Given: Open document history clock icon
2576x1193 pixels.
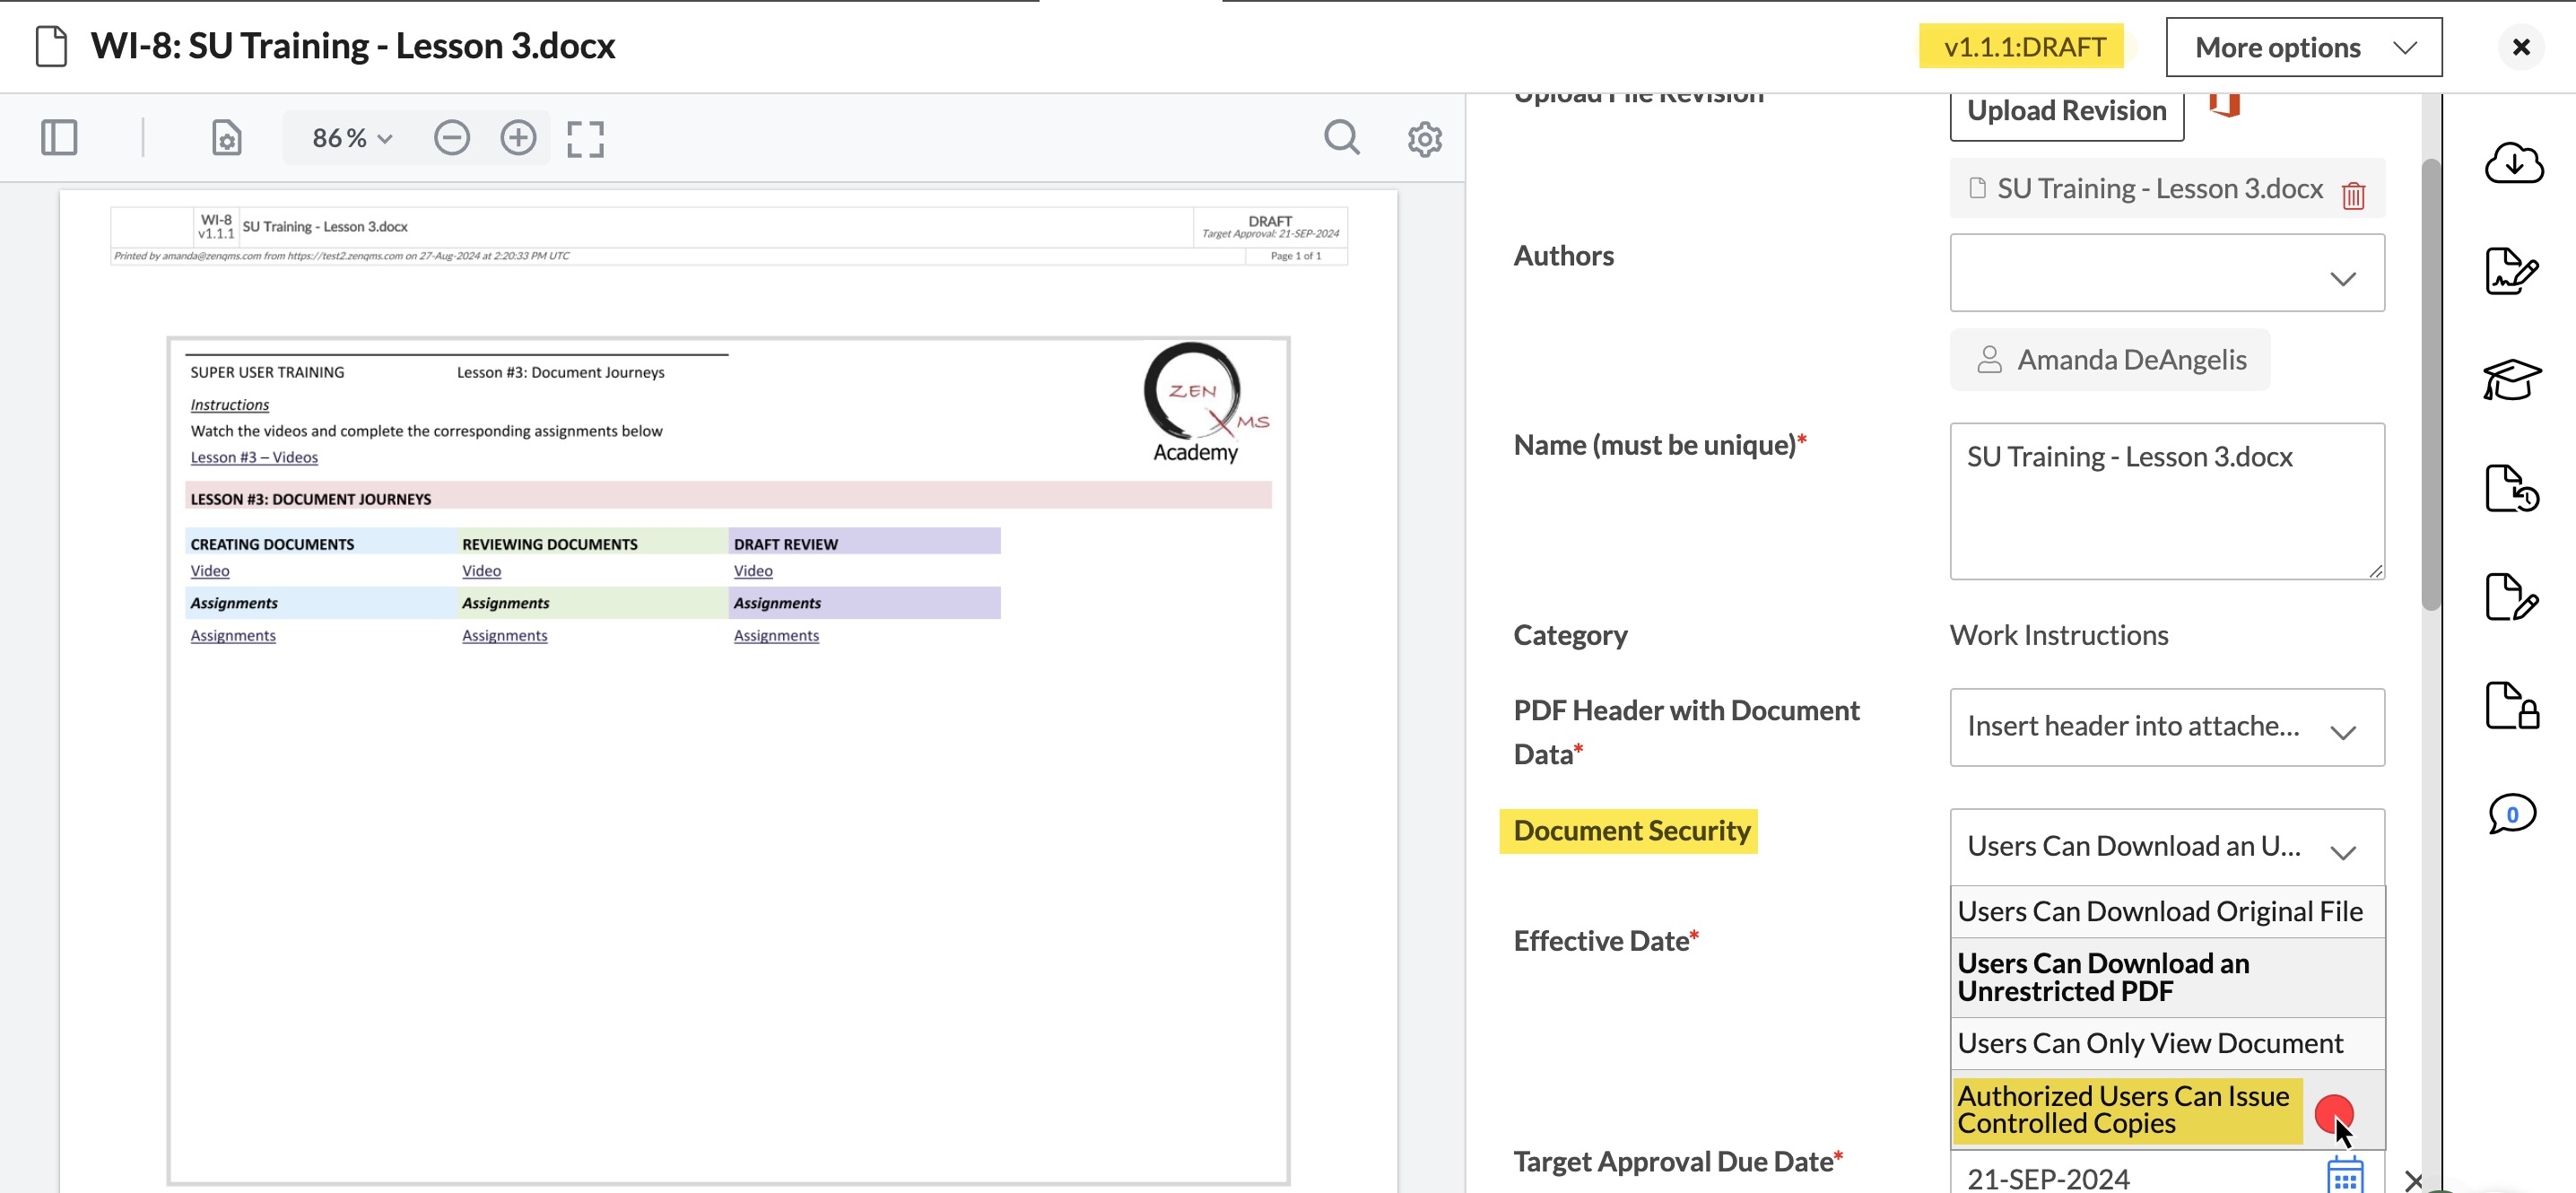Looking at the screenshot, I should pyautogui.click(x=2512, y=488).
